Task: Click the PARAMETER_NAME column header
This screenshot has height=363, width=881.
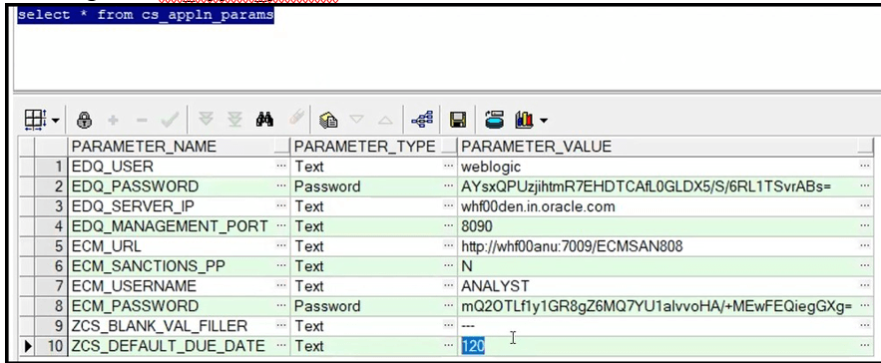Action: coord(179,147)
